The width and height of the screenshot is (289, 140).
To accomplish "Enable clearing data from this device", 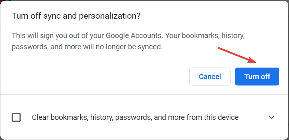I will coord(16,117).
